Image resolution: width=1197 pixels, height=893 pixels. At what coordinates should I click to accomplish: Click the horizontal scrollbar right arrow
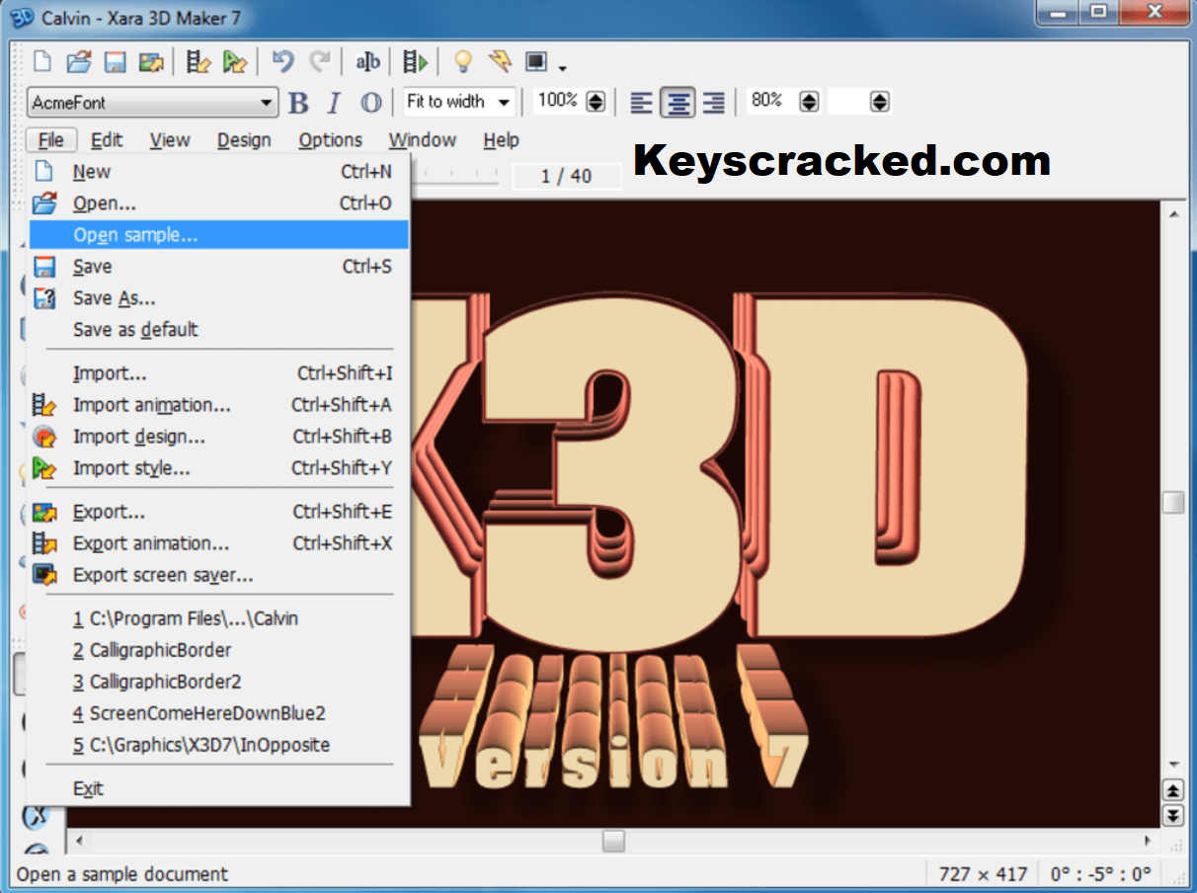(x=1148, y=841)
